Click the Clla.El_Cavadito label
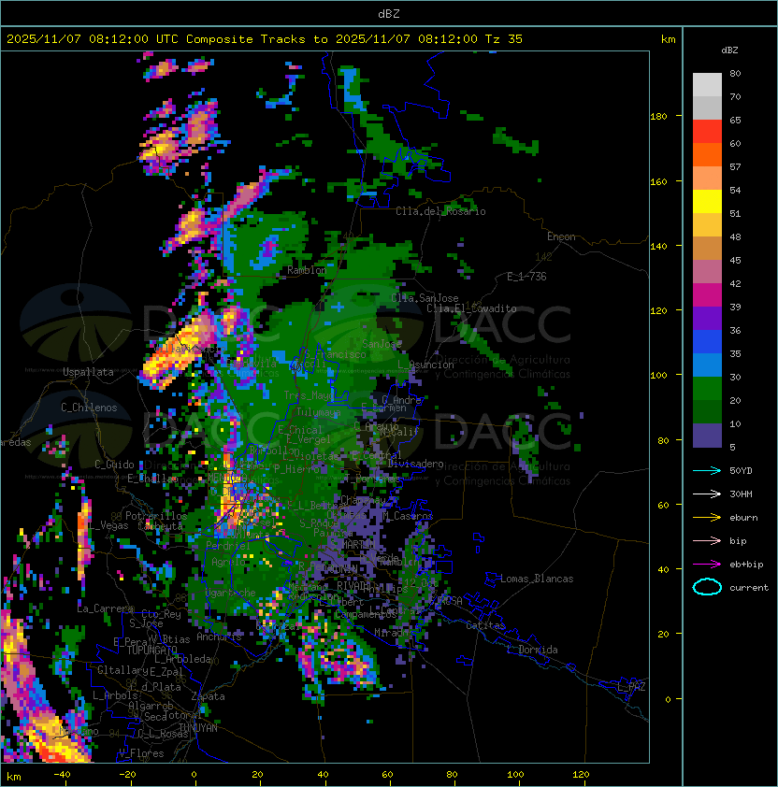This screenshot has width=778, height=787. pyautogui.click(x=471, y=308)
